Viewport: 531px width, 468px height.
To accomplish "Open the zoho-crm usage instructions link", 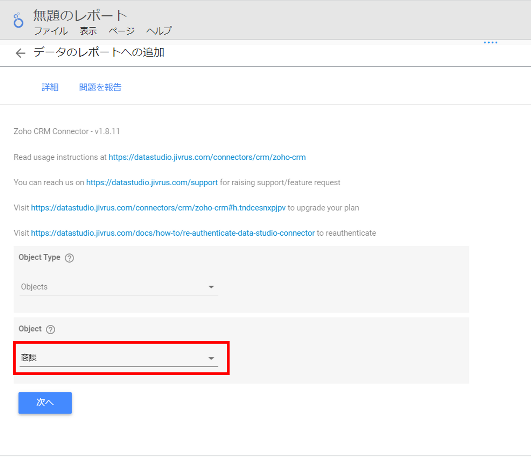I will pos(207,157).
